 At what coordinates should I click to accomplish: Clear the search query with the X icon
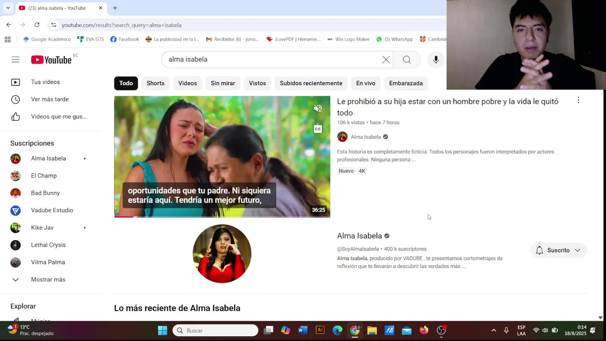(x=386, y=59)
